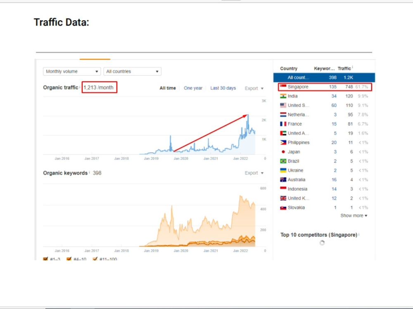Screen dimensions: 413x309
Task: Click the Indonesia flag icon
Action: click(x=283, y=189)
